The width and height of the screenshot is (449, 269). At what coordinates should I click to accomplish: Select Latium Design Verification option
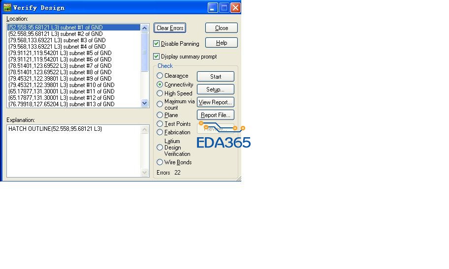(x=160, y=148)
